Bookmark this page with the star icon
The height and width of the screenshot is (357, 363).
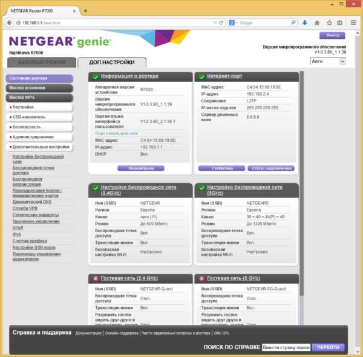click(329, 22)
